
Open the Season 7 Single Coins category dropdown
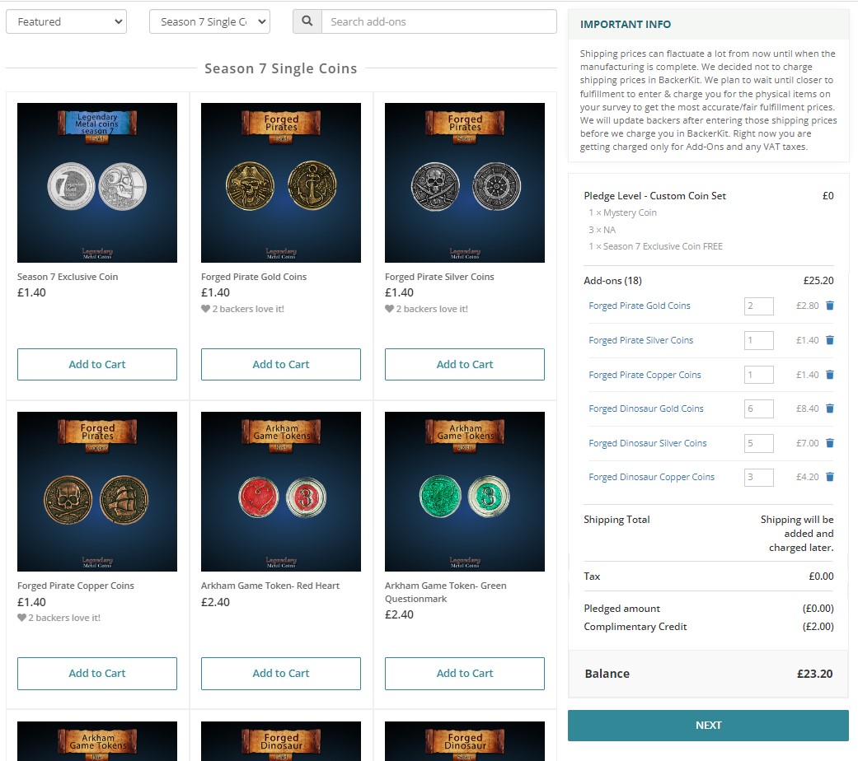point(209,21)
